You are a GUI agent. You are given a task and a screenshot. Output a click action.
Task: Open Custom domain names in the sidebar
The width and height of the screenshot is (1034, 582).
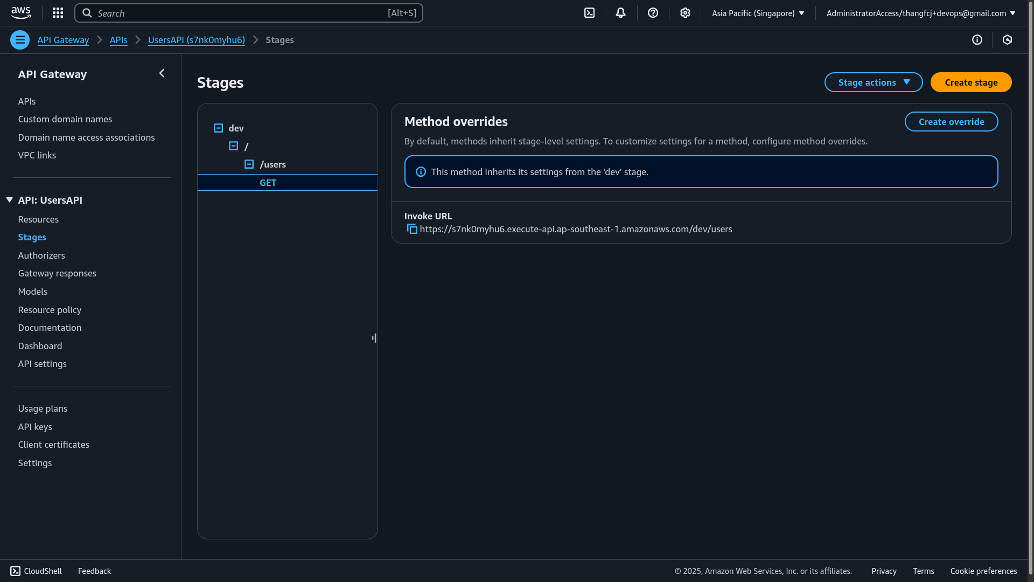[x=65, y=119]
